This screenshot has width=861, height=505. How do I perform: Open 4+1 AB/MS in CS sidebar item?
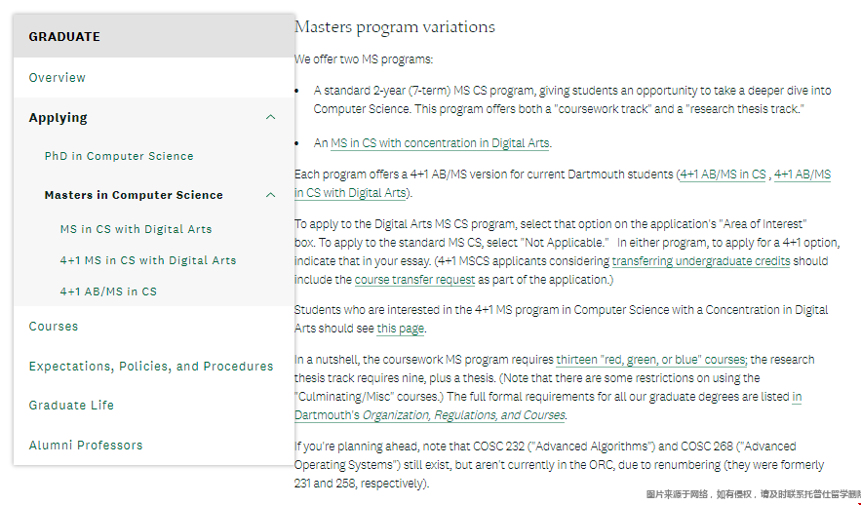click(x=108, y=291)
